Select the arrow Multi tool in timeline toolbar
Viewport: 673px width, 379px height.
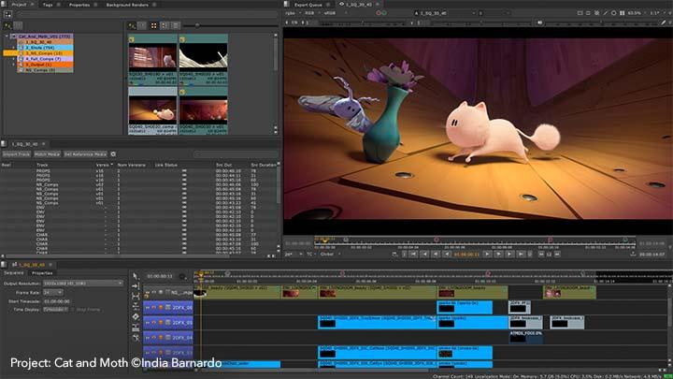click(136, 277)
